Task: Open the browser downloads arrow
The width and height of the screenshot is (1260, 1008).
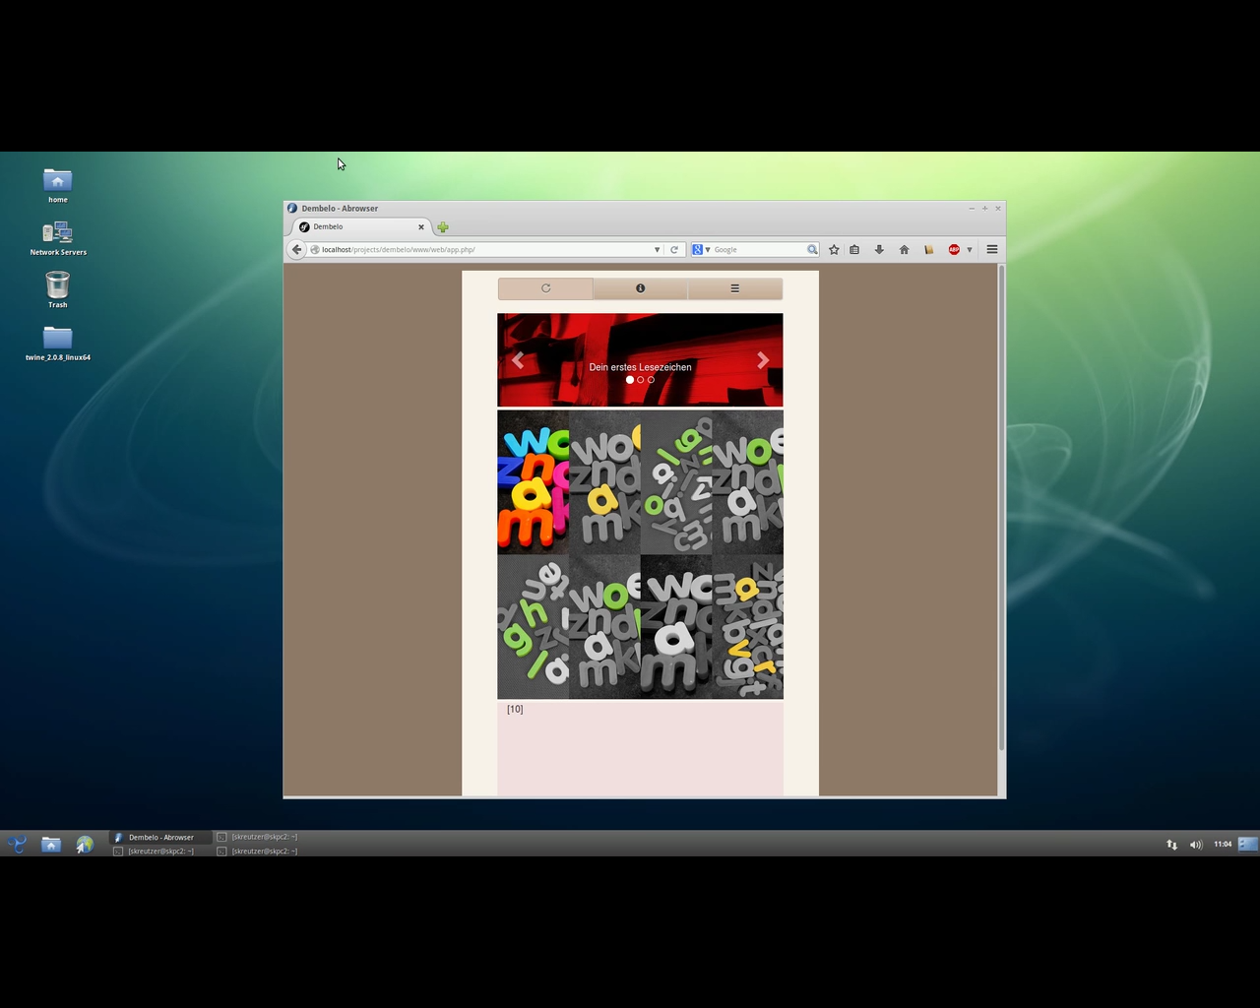Action: click(879, 250)
